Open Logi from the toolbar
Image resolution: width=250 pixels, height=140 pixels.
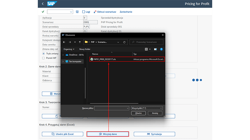pos(86,12)
